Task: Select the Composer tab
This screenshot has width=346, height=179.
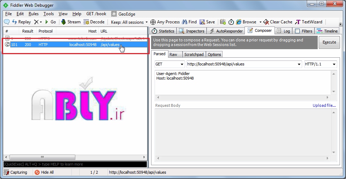Action: pyautogui.click(x=260, y=30)
